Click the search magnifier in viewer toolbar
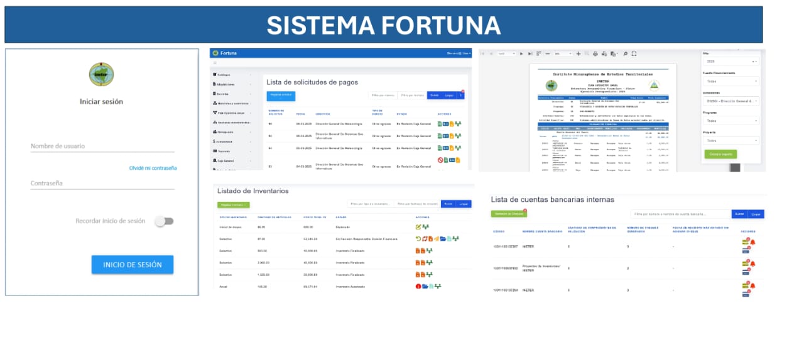The image size is (804, 347). point(626,53)
